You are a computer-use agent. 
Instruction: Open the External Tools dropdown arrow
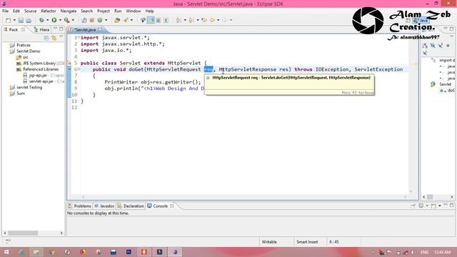[73, 20]
